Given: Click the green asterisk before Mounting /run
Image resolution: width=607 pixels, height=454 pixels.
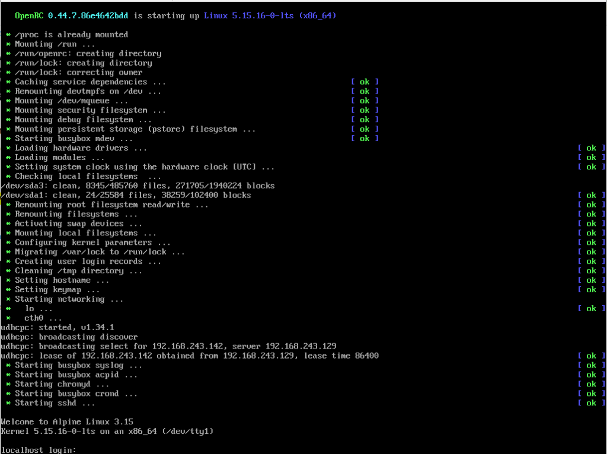Looking at the screenshot, I should coord(8,44).
